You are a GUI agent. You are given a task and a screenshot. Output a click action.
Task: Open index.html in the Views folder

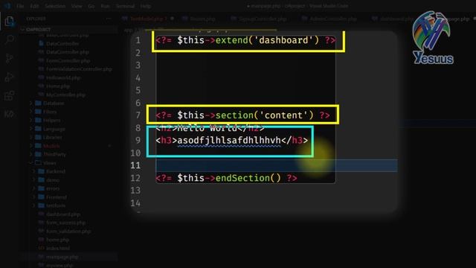point(58,248)
